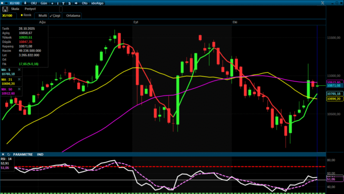Open PARAMETRE settings for the indicator
Image resolution: width=344 pixels, height=194 pixels.
[x=23, y=154]
